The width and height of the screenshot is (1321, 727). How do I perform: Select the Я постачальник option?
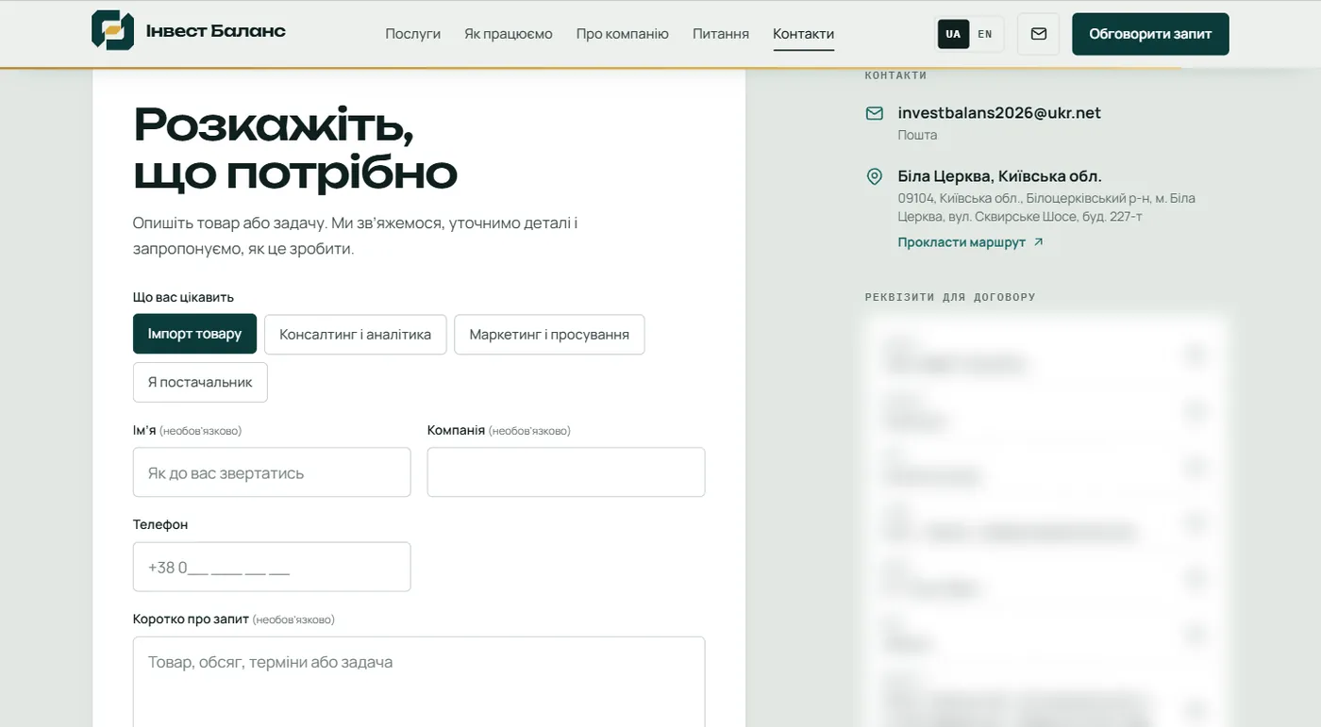coord(200,382)
